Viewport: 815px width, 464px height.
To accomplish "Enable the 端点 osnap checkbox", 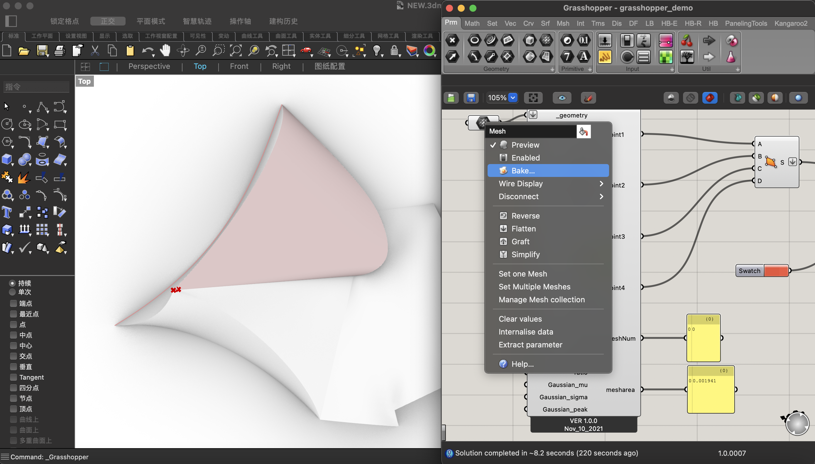I will pyautogui.click(x=13, y=303).
